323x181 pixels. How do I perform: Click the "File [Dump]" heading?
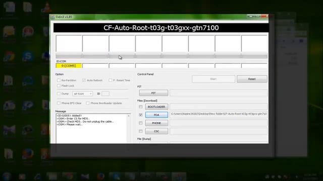144,139
